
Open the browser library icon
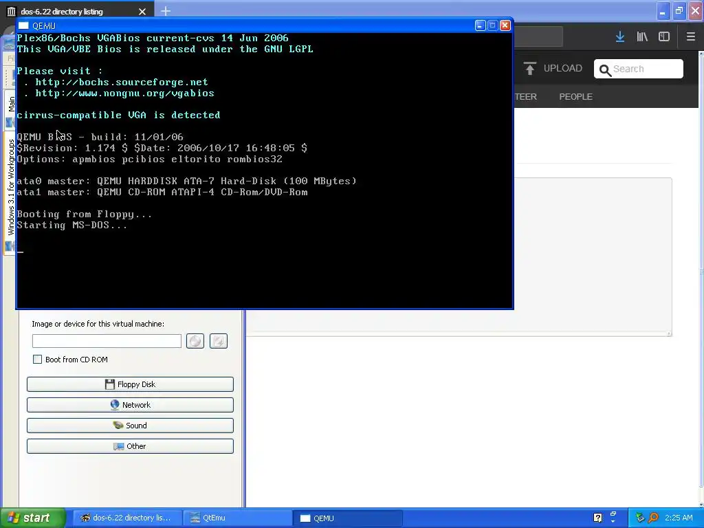642,37
